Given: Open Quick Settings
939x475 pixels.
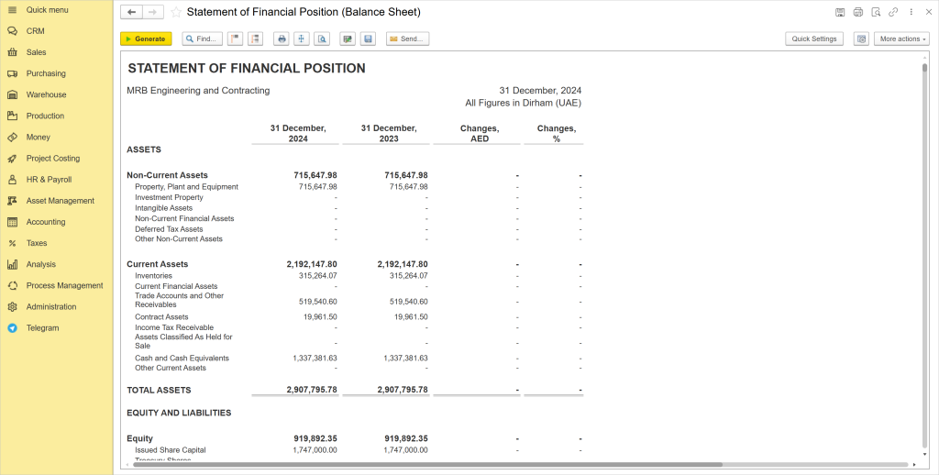Looking at the screenshot, I should 814,39.
